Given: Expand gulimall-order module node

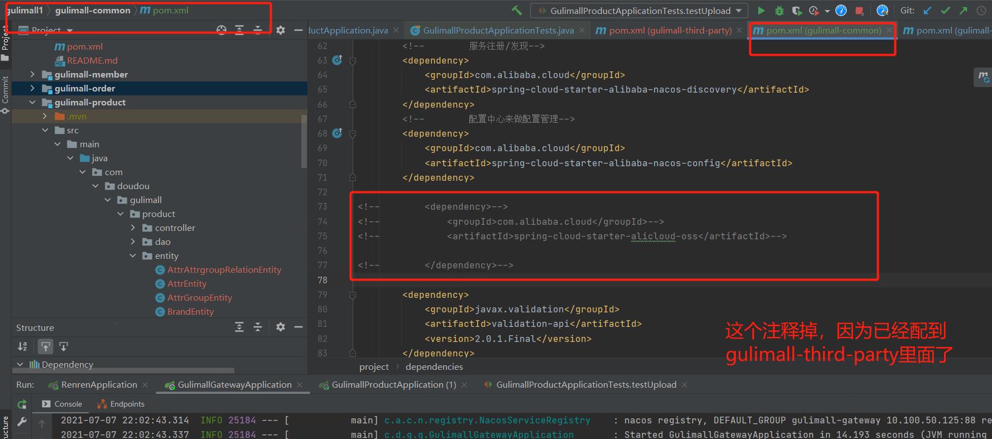Looking at the screenshot, I should pyautogui.click(x=32, y=88).
